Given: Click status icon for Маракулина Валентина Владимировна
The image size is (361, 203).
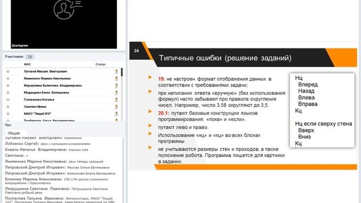Looking at the screenshot, I should (x=117, y=86).
